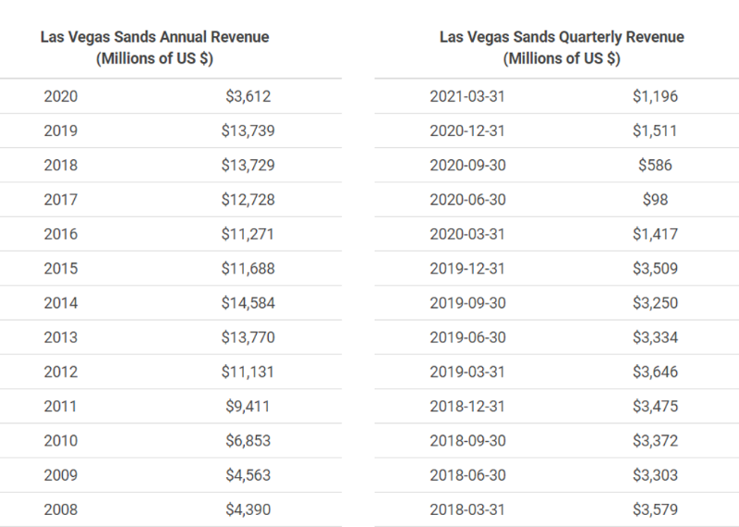Click the $14,584 revenue value for 2014

(248, 302)
